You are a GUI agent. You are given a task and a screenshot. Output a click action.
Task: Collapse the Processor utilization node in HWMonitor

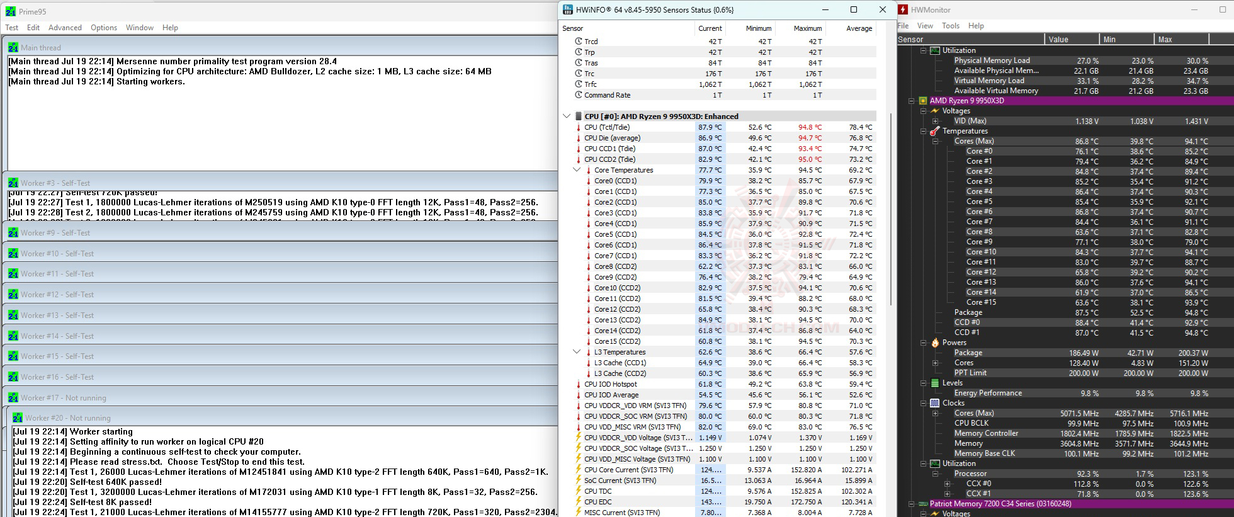pos(935,474)
